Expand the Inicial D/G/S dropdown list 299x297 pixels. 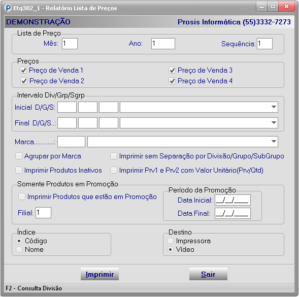coord(274,107)
